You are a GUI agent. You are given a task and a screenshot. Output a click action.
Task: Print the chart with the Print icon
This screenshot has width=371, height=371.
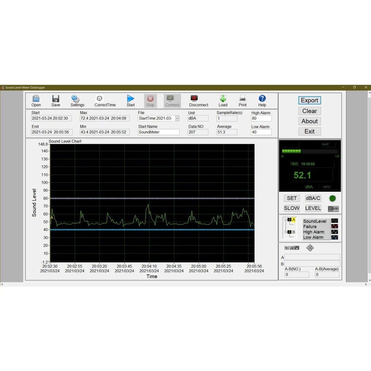(243, 99)
